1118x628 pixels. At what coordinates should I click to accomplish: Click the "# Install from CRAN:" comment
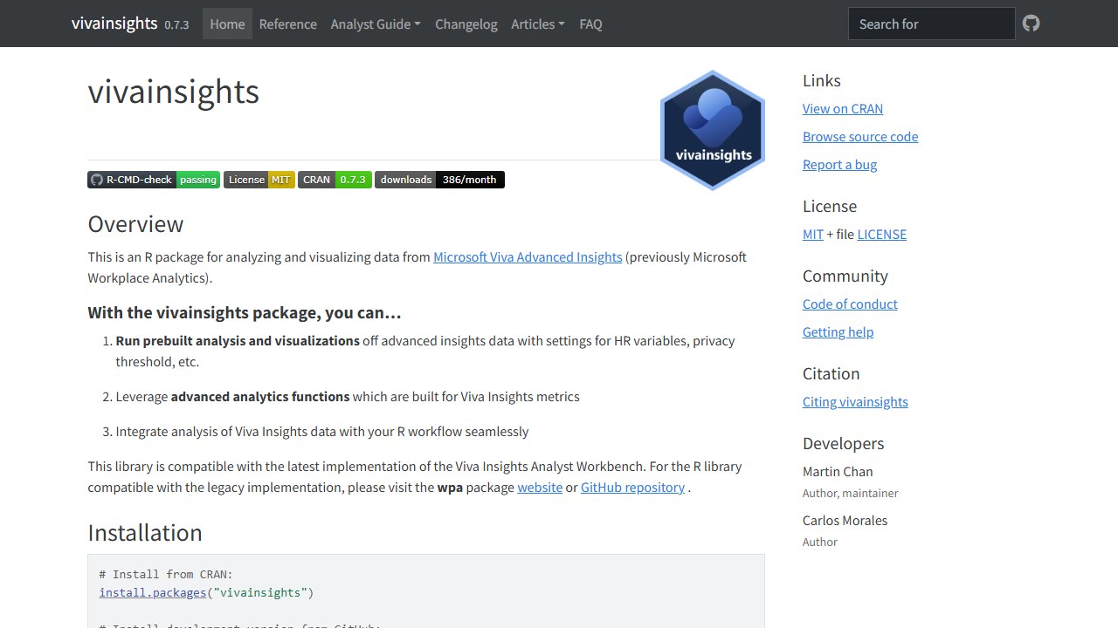pos(166,575)
